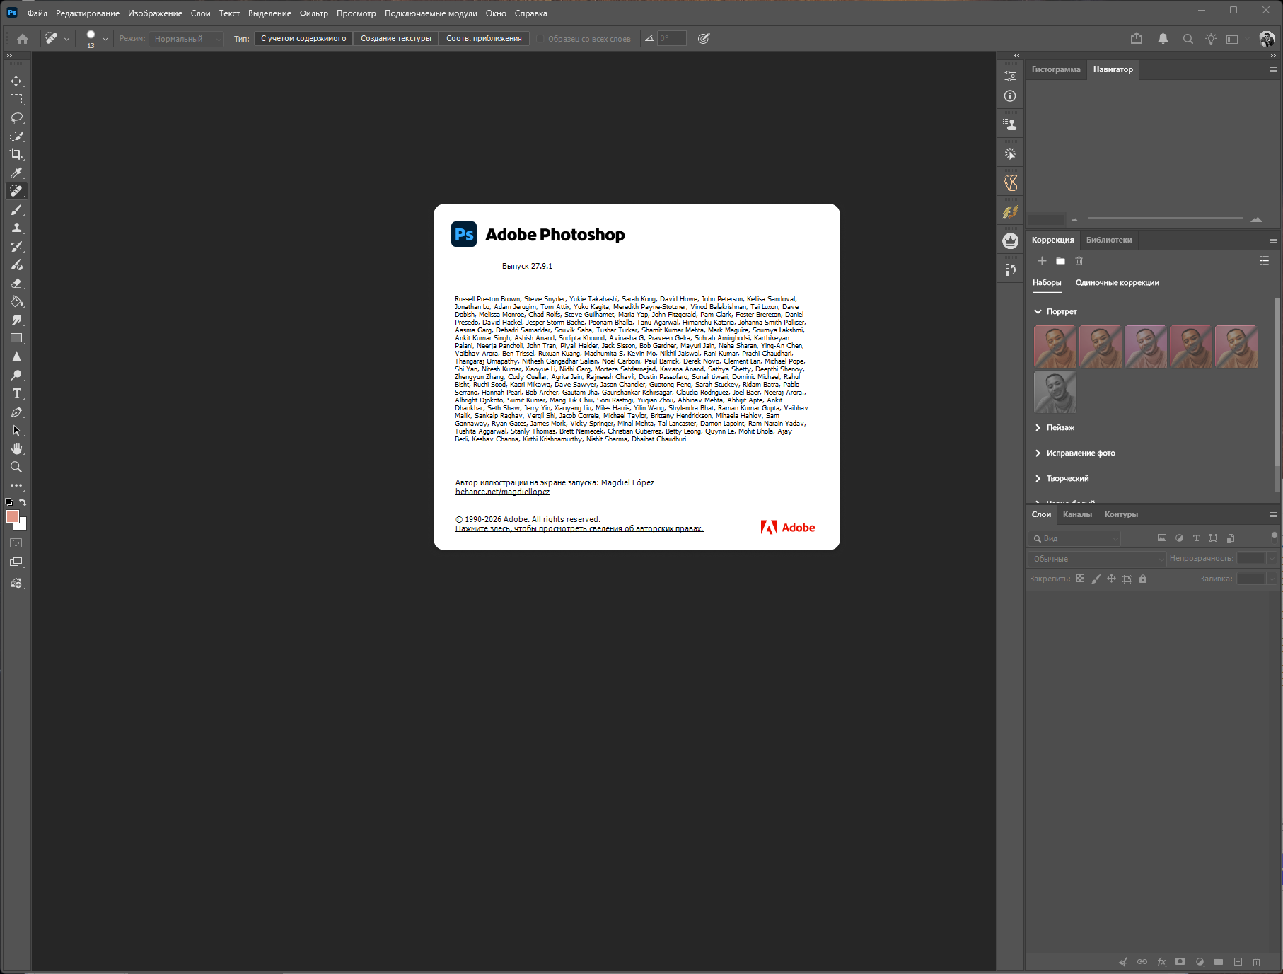
Task: Collapse the Портрет preset group
Action: click(1038, 312)
